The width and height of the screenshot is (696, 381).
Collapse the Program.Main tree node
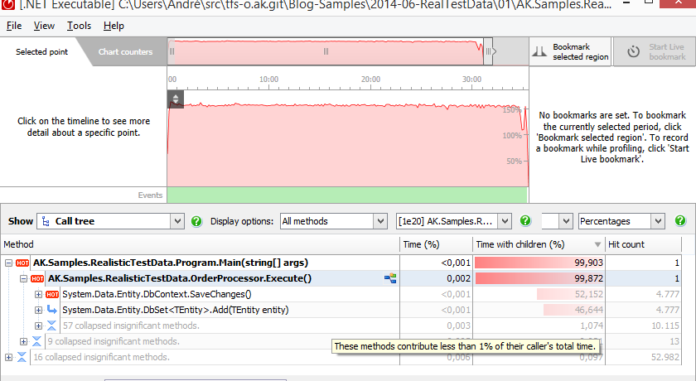pyautogui.click(x=8, y=263)
